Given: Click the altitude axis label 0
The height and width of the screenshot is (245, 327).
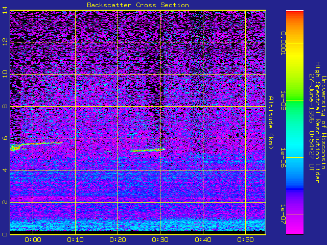Looking at the screenshot, I should (x=5, y=234).
